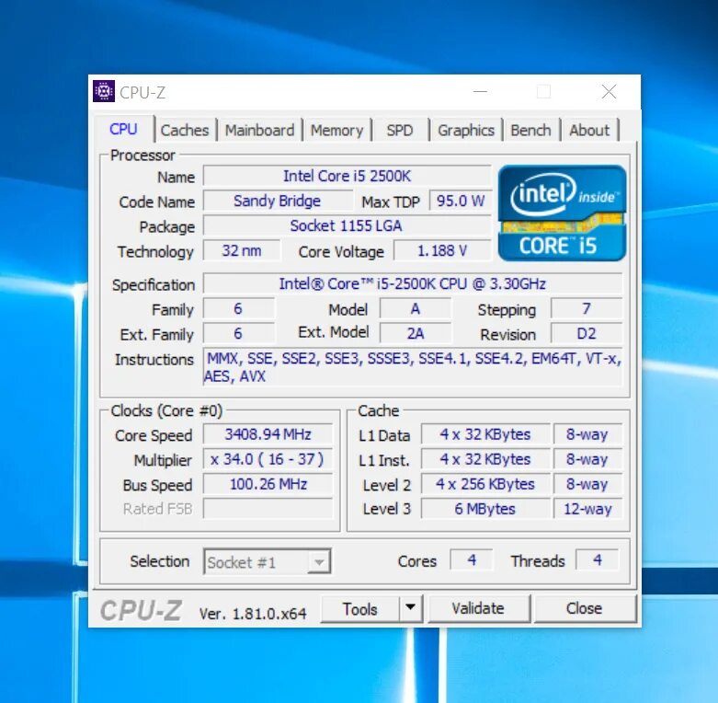Click the CPU-Z app icon in title bar

104,91
